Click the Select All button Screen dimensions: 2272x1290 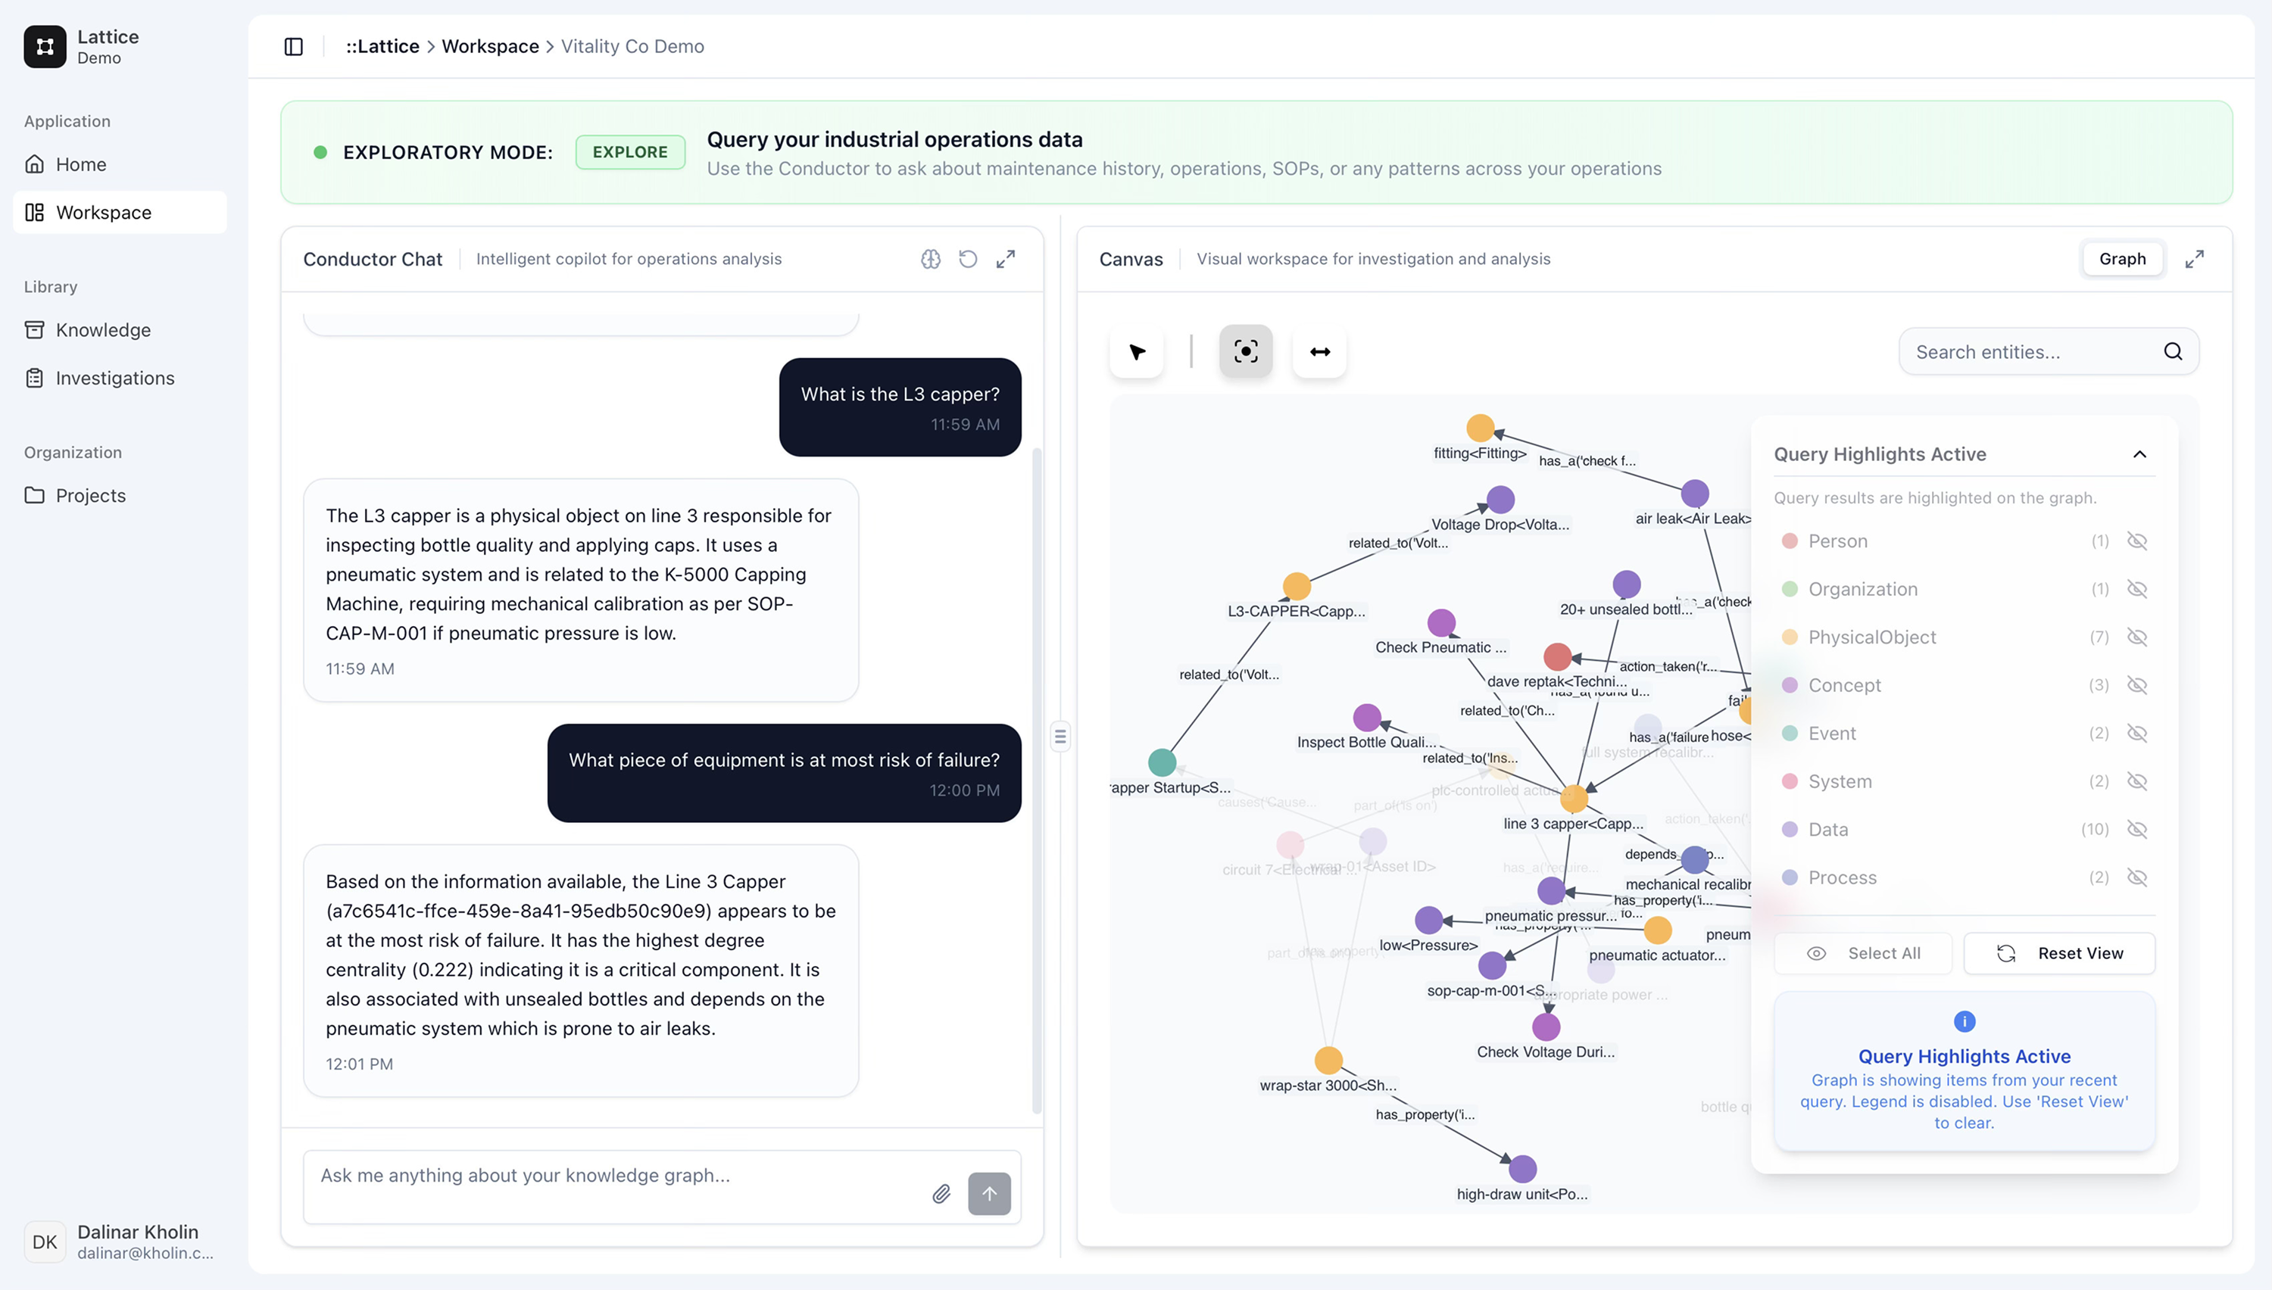pyautogui.click(x=1862, y=953)
